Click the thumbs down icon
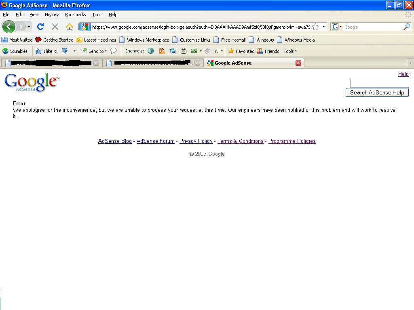 coord(65,51)
